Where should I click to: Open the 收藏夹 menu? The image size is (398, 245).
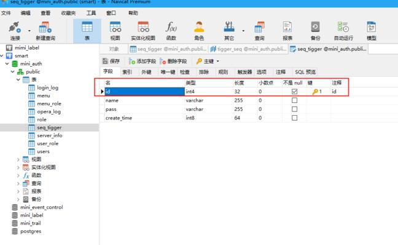click(x=69, y=13)
